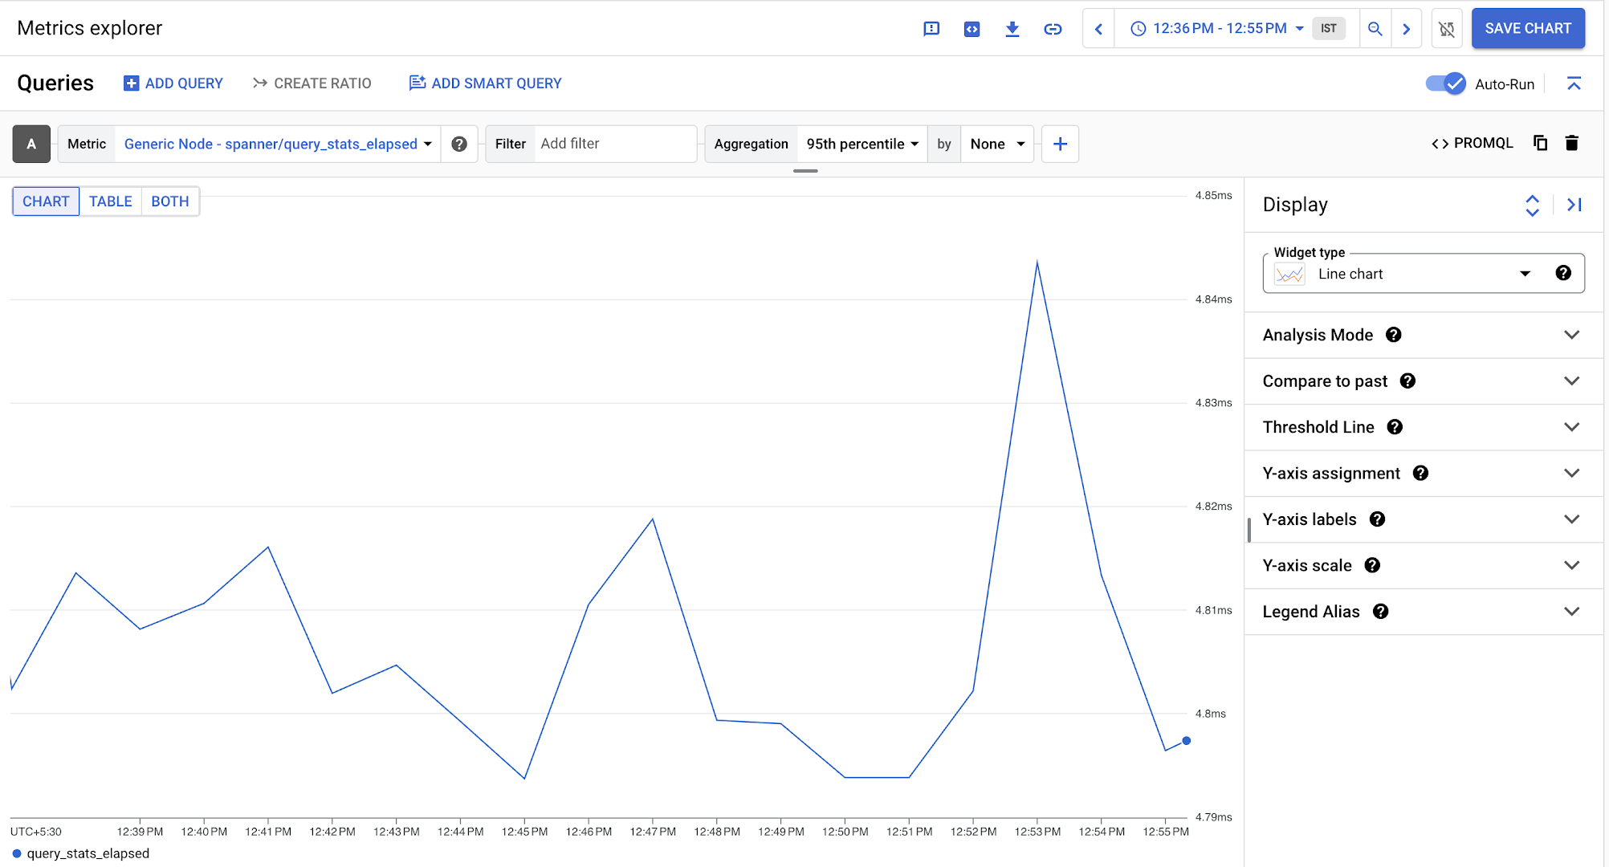Click the duplicate query icon
1609x867 pixels.
pyautogui.click(x=1540, y=143)
